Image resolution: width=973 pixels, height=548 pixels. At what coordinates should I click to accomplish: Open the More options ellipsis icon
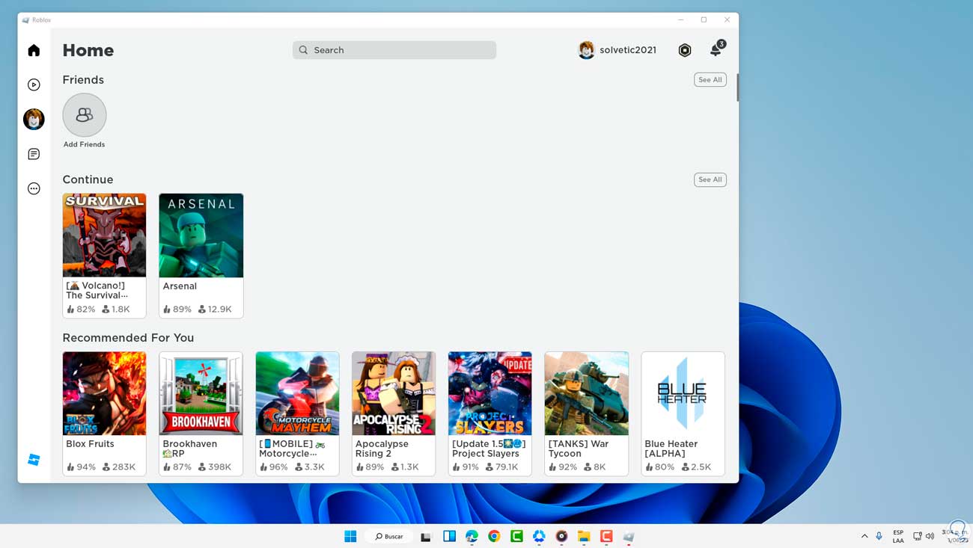pos(34,188)
